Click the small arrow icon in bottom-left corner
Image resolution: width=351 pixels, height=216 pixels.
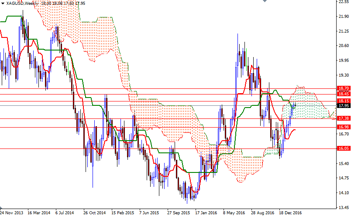pyautogui.click(x=1, y=208)
